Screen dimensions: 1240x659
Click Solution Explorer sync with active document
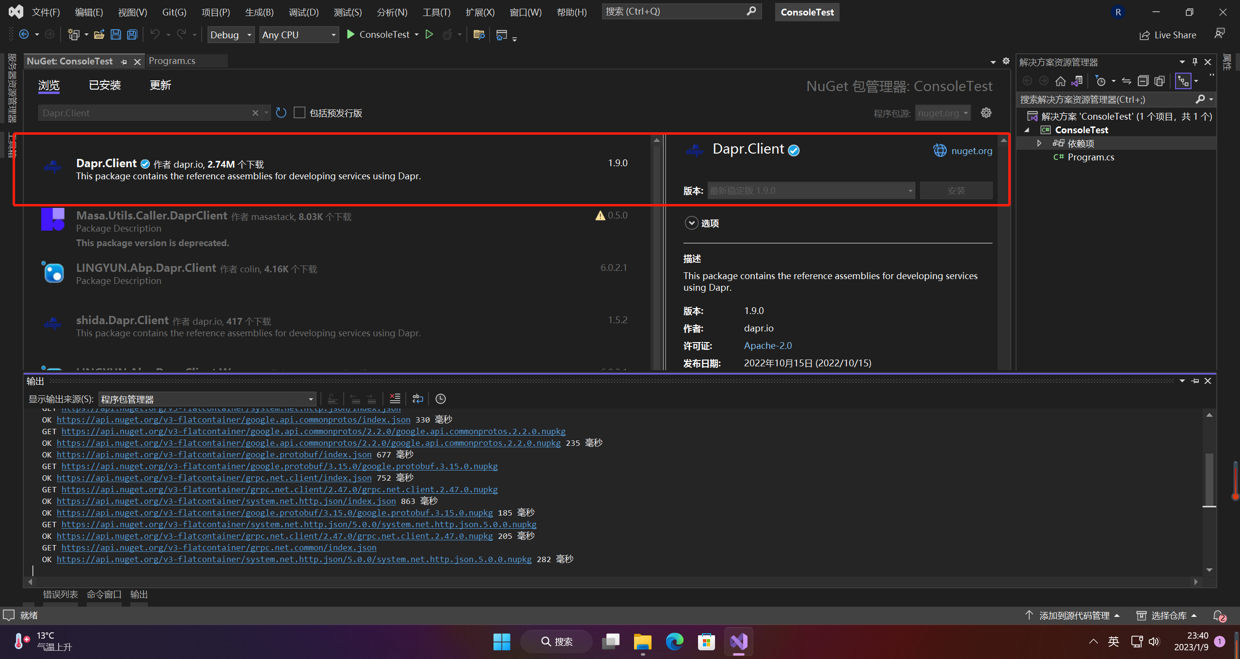click(1127, 81)
